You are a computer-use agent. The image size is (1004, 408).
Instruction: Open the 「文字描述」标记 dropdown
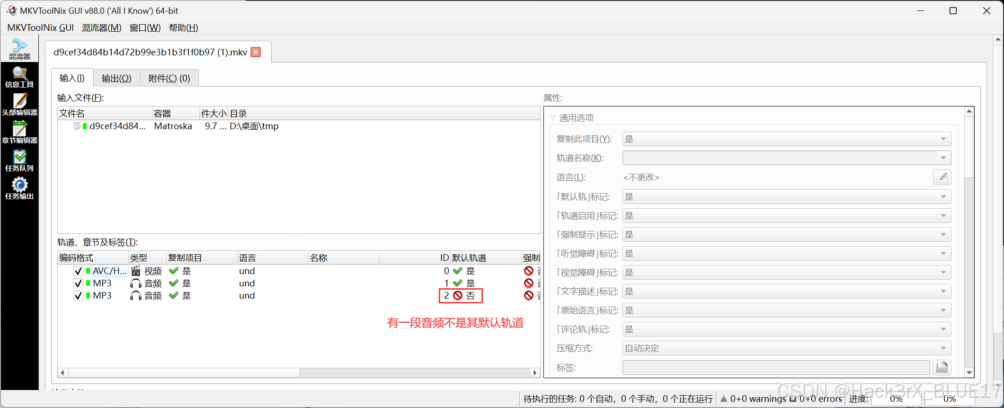tap(786, 292)
